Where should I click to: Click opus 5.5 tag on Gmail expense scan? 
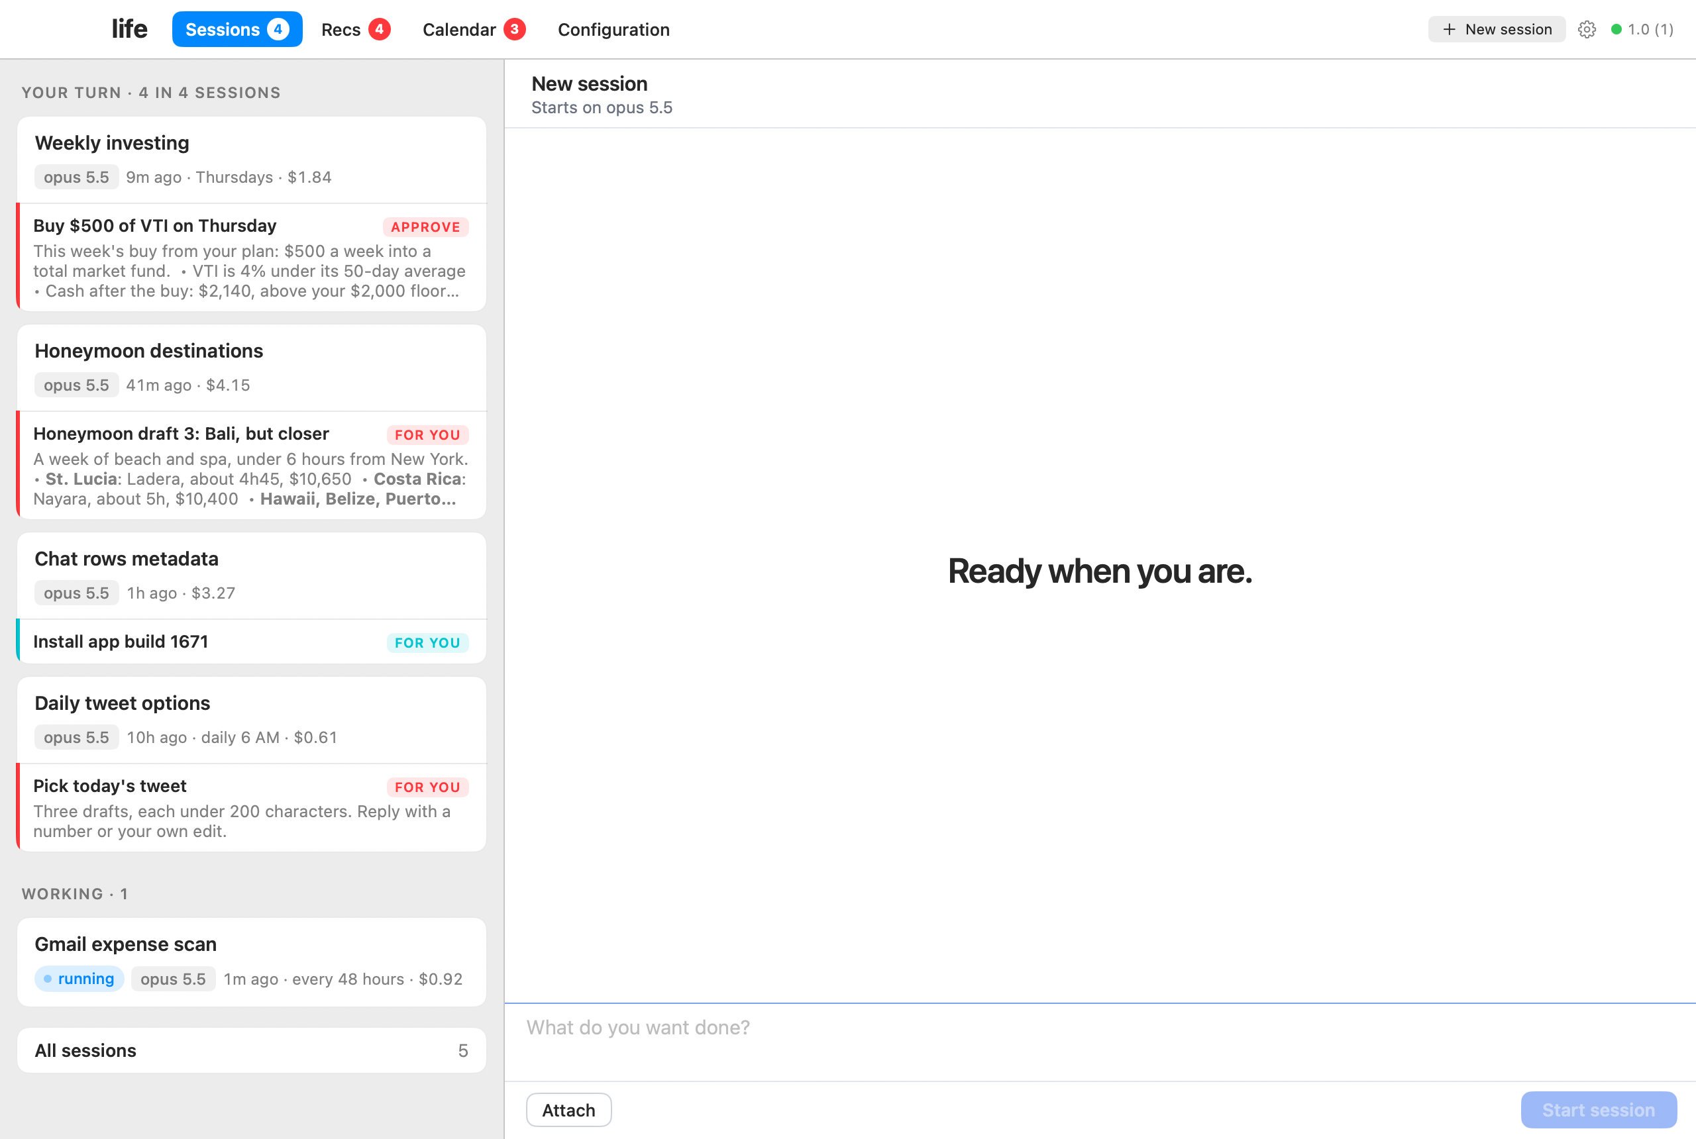(173, 979)
